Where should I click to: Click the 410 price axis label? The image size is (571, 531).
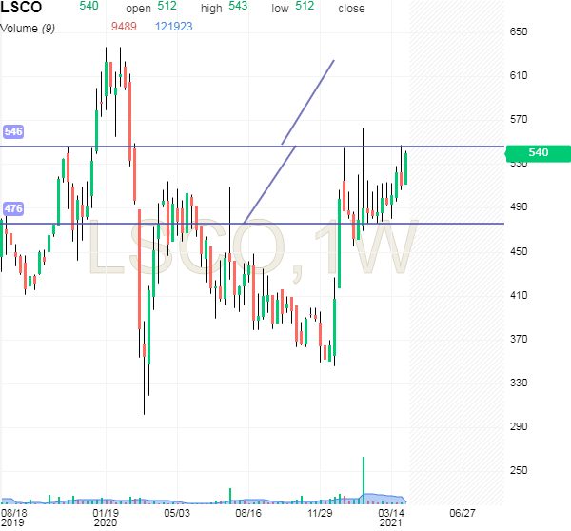(x=519, y=295)
